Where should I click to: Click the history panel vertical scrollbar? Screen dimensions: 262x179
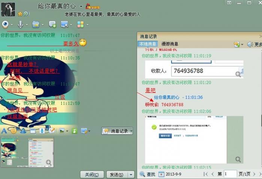[261, 121]
